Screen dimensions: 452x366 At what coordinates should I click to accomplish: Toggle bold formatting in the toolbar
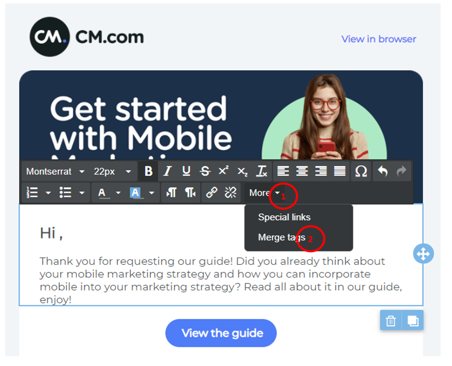tap(148, 172)
